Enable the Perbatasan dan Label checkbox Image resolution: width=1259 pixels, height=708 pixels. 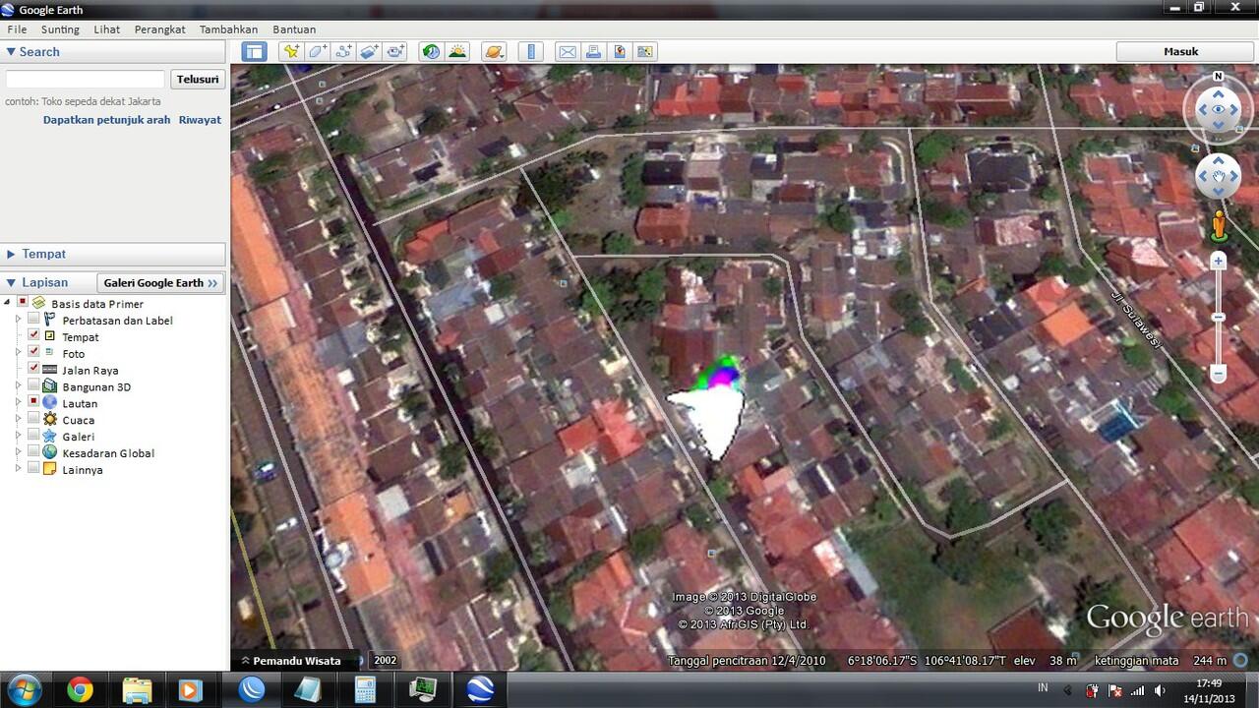[x=33, y=320]
